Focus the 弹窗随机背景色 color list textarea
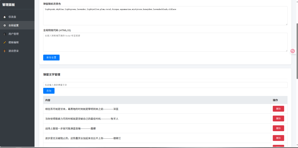 (x=165, y=16)
